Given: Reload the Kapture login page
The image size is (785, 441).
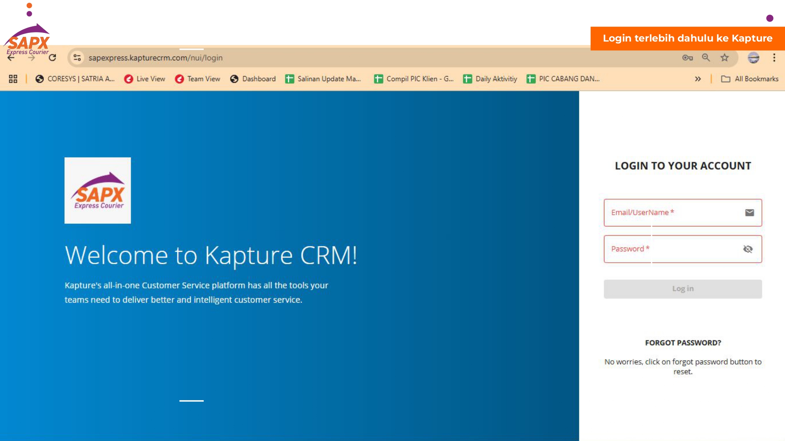Looking at the screenshot, I should coord(52,58).
